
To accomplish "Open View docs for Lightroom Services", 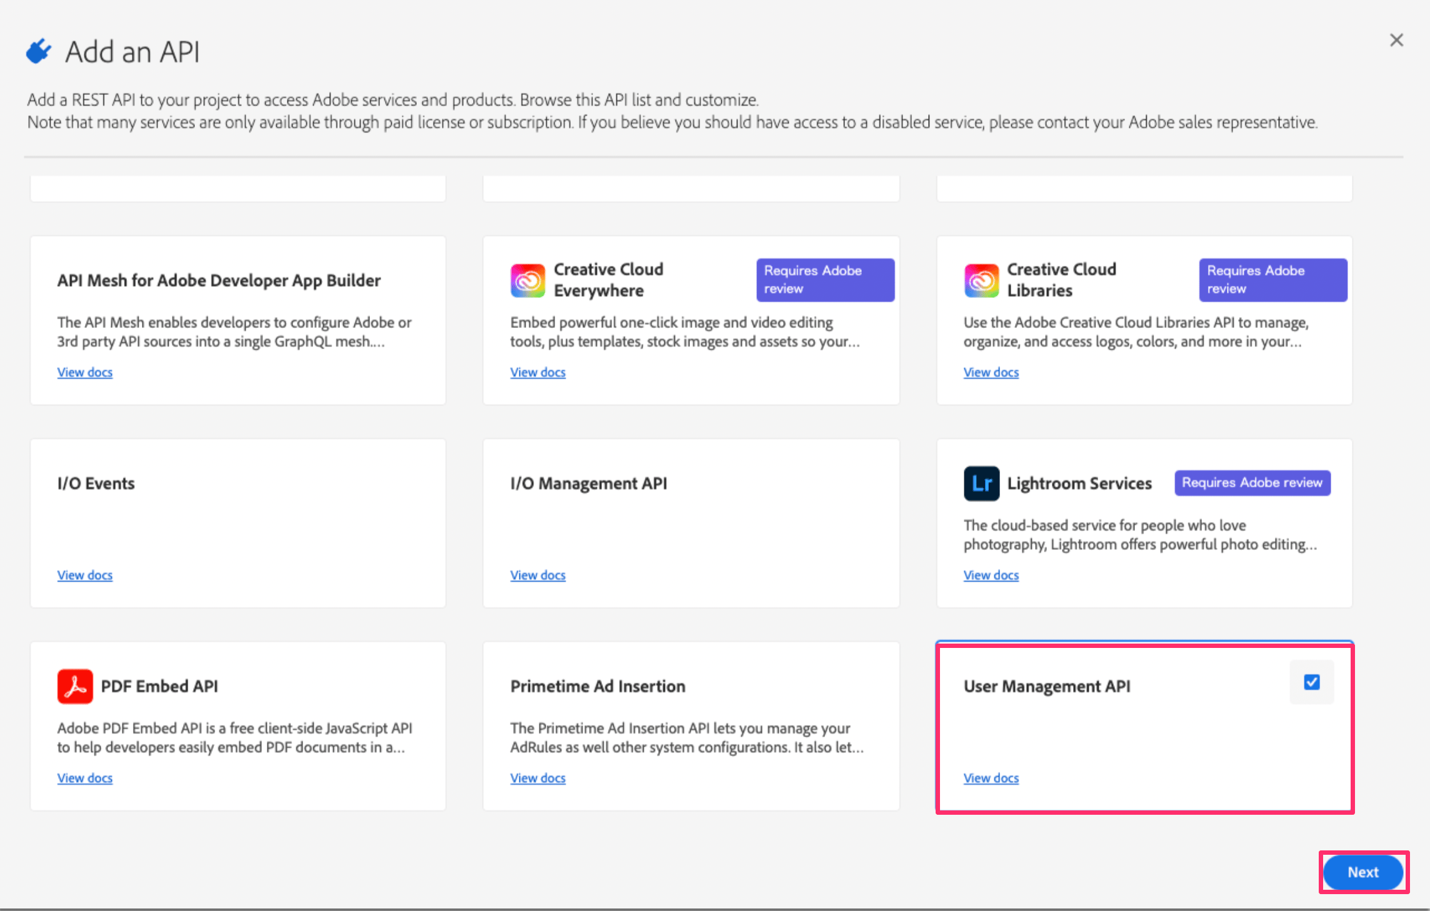I will point(991,575).
